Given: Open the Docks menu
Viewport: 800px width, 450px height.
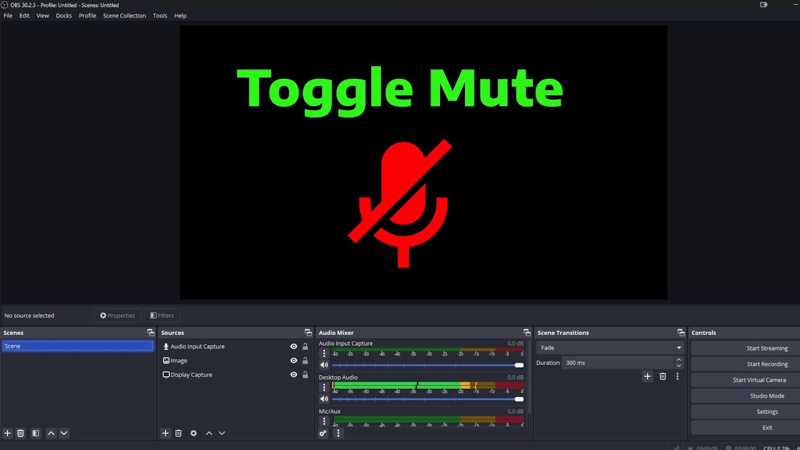Looking at the screenshot, I should click(64, 16).
